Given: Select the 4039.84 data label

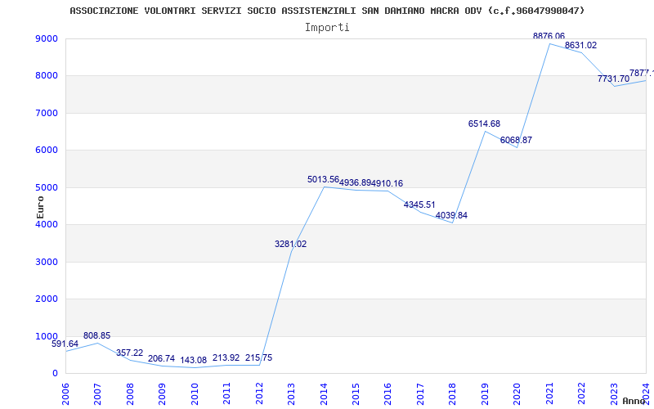Looking at the screenshot, I should [x=451, y=215].
